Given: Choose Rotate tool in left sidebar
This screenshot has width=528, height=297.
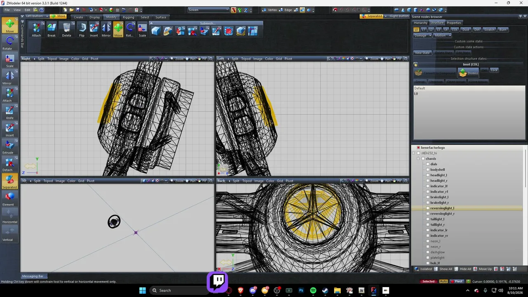Looking at the screenshot, I should [x=9, y=43].
